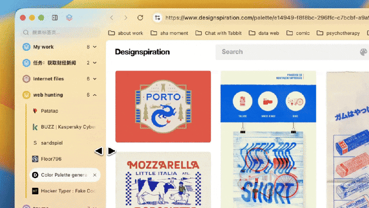Click the green fullscreen window button
Viewport: 369px width, 208px height.
[x=41, y=18]
